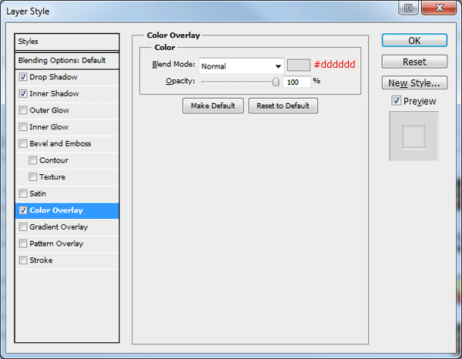Click the Reset to Default button
Viewport: 462px width, 359px height.
[x=283, y=106]
